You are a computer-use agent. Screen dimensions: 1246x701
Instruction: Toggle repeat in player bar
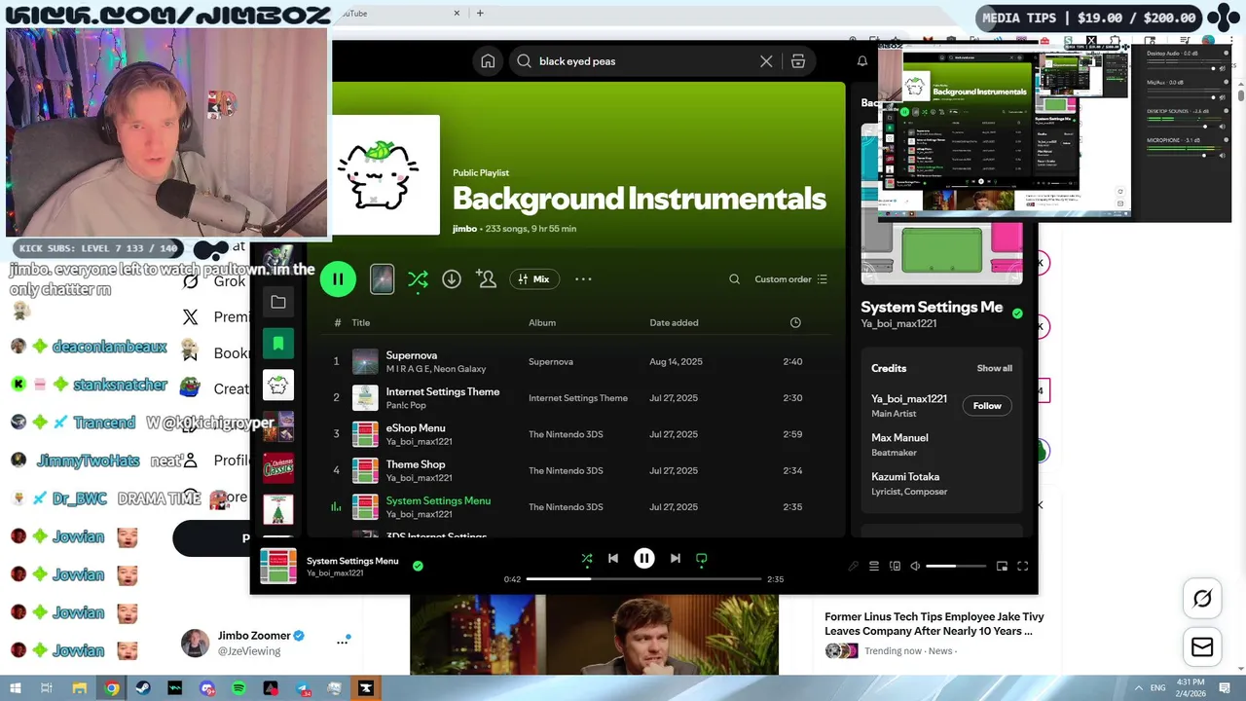pos(701,559)
